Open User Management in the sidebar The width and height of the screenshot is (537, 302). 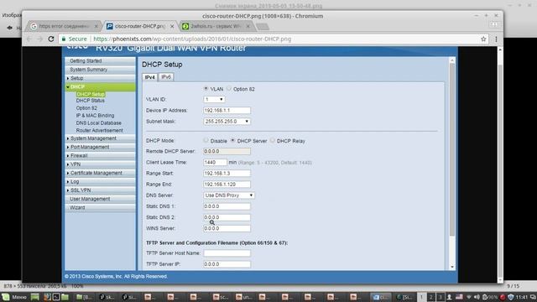click(101, 199)
